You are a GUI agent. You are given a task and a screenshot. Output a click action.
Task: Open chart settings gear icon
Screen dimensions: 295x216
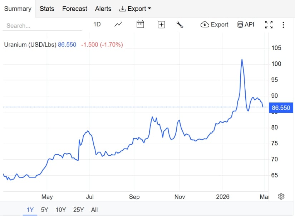pyautogui.click(x=281, y=196)
